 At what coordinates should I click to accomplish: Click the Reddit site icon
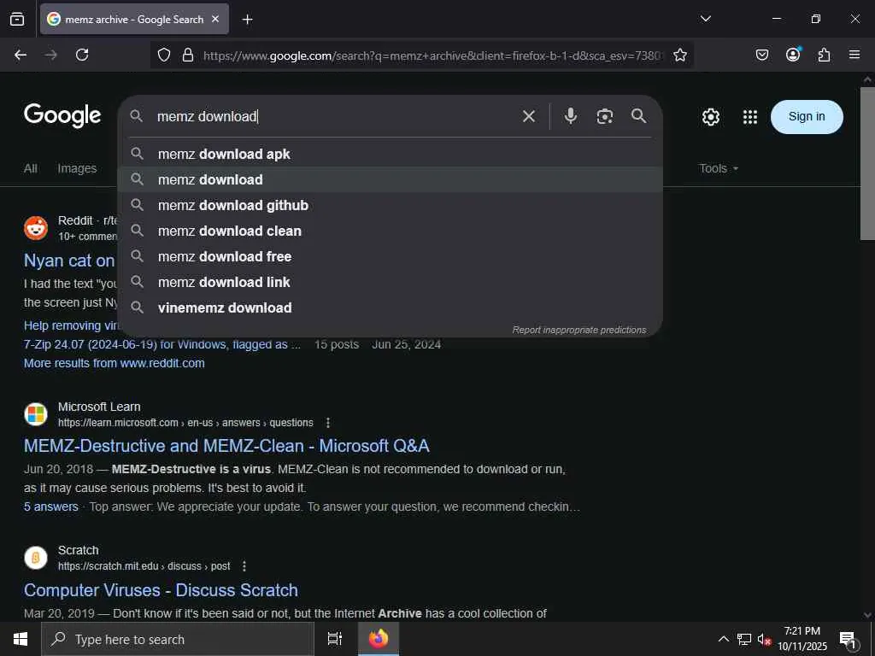(36, 228)
